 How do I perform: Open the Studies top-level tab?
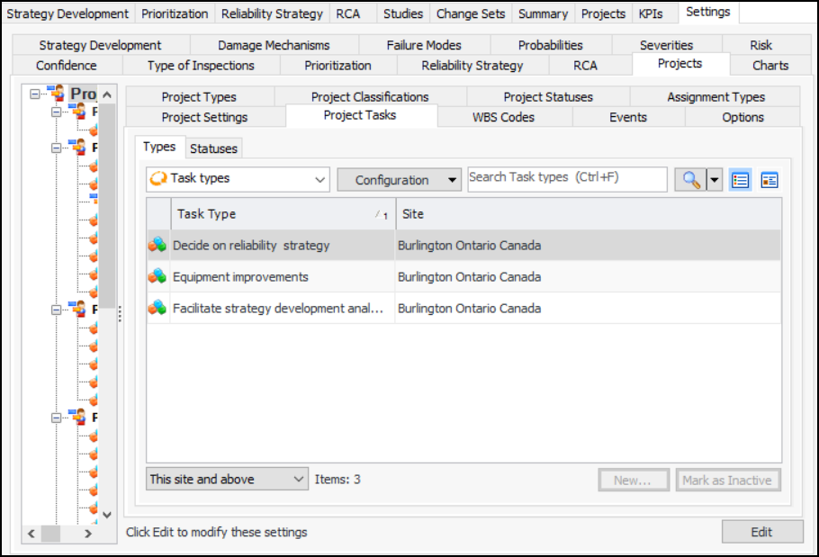point(402,13)
